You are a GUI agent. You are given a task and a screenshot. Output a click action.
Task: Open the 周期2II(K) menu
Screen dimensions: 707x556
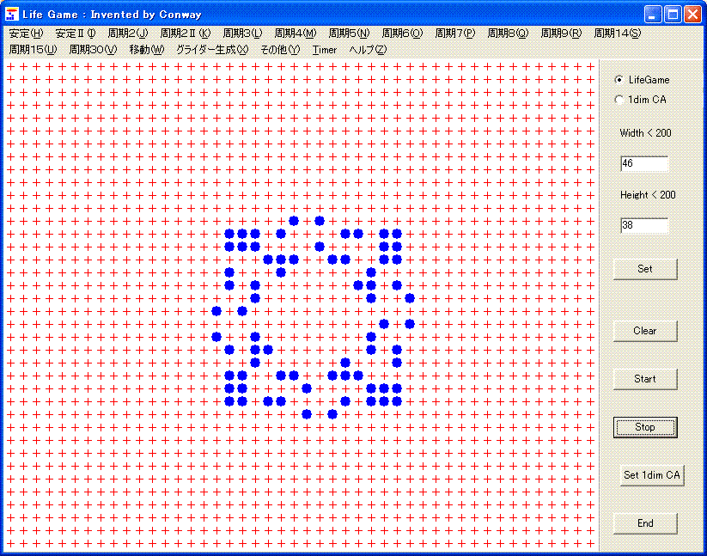pyautogui.click(x=186, y=34)
